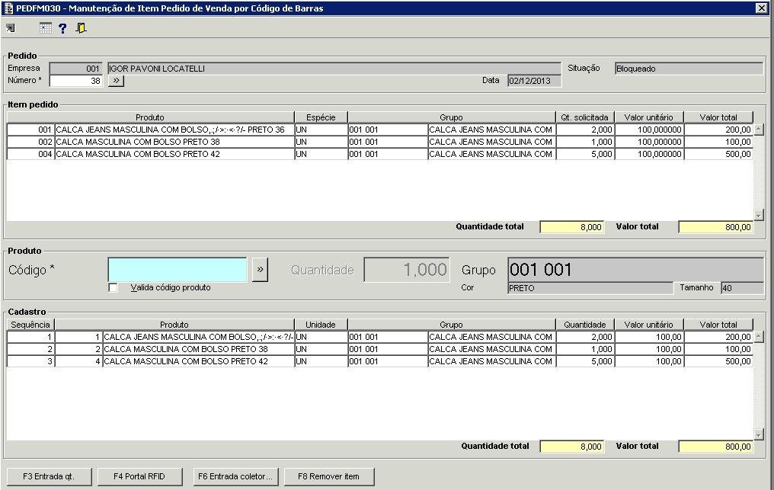Open lookup next to Número field

[x=116, y=81]
